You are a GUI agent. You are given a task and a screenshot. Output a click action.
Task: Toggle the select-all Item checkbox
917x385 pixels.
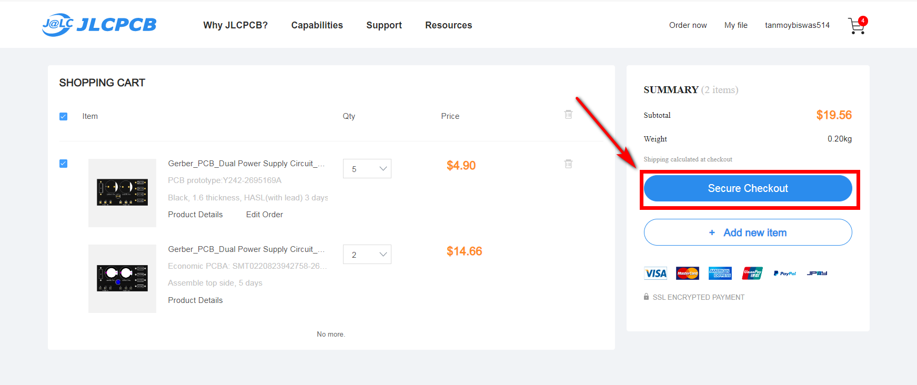64,117
